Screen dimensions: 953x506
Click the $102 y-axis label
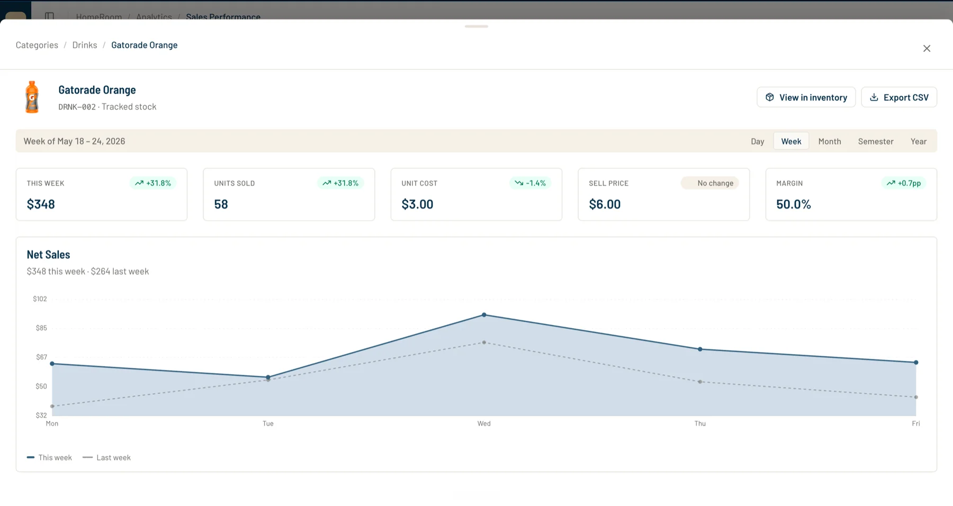pos(40,299)
